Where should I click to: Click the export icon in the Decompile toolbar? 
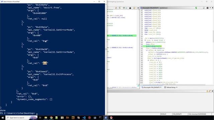pos(204,8)
